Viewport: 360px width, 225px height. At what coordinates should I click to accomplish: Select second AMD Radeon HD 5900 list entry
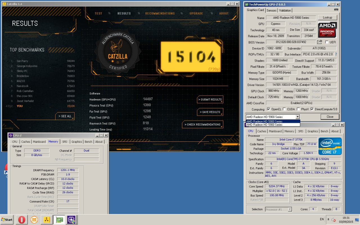click(273, 125)
